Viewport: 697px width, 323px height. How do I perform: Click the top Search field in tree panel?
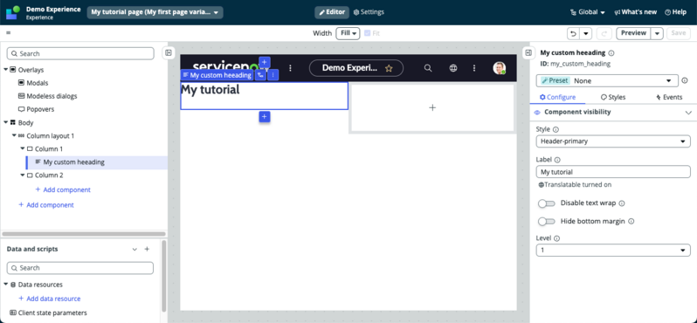tap(80, 53)
